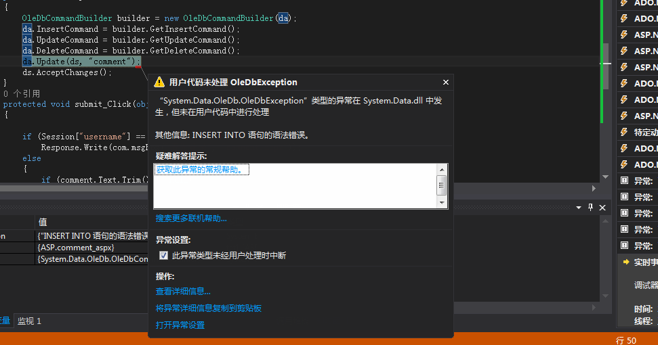The width and height of the screenshot is (658, 345).
Task: Click 其他信息: INSERT INTO 语句的语法错误 text
Action: [233, 135]
